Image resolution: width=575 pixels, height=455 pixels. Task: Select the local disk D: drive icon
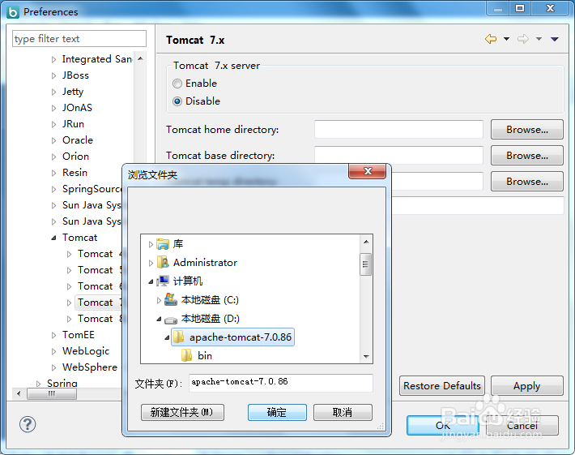[x=171, y=320]
